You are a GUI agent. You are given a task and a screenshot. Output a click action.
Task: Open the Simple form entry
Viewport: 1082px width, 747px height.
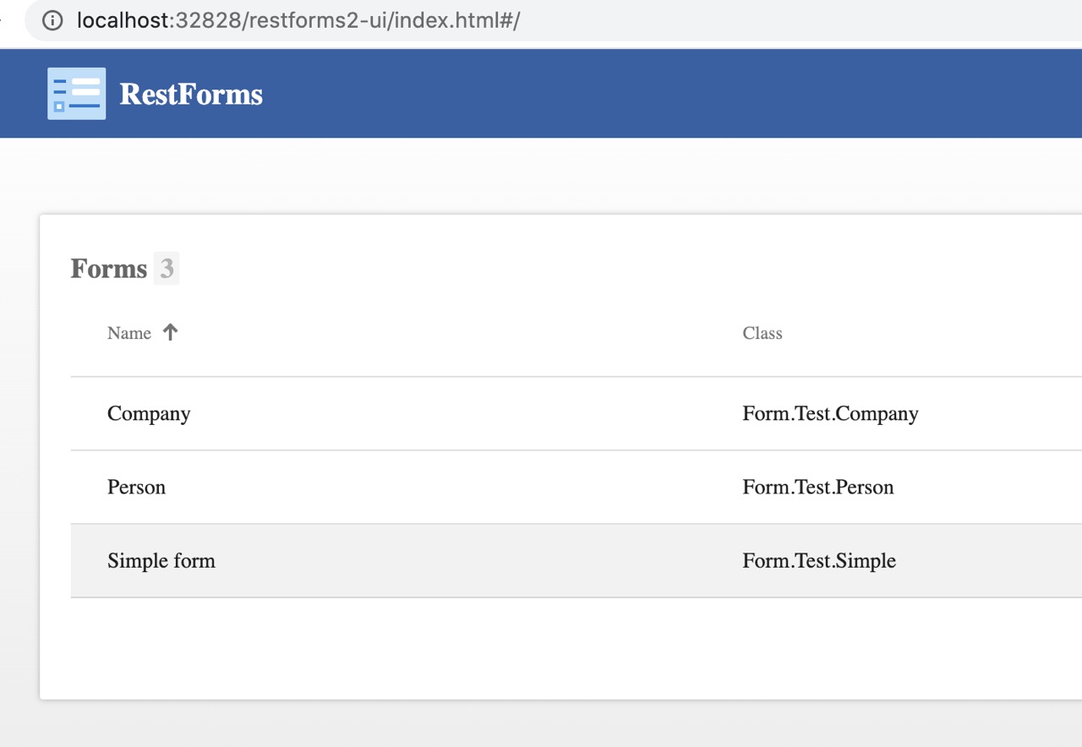[x=161, y=561]
